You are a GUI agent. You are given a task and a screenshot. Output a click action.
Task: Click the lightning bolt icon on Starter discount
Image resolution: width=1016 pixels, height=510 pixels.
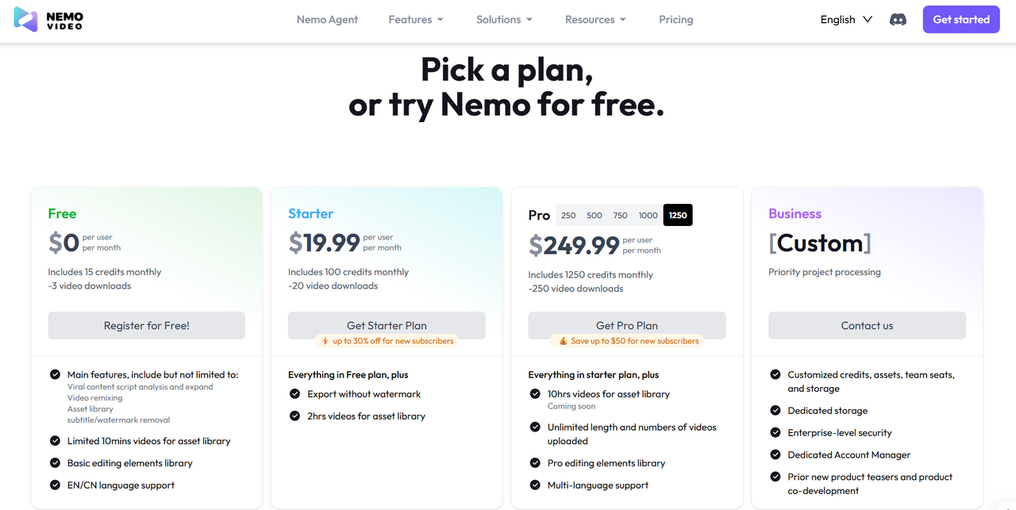point(325,341)
